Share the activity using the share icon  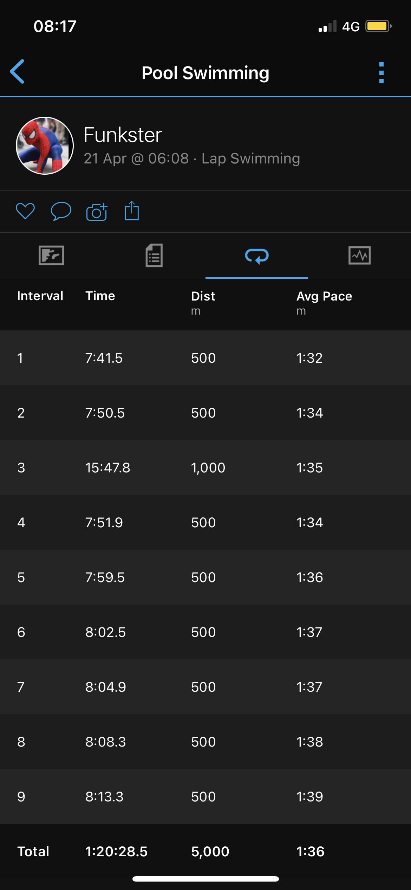tap(132, 211)
